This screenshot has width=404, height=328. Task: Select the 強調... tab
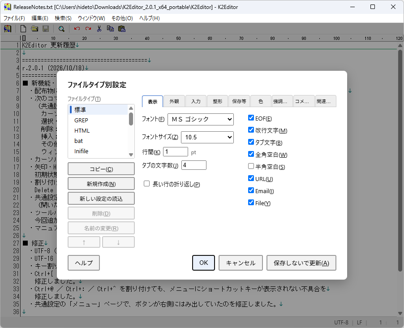(x=282, y=101)
